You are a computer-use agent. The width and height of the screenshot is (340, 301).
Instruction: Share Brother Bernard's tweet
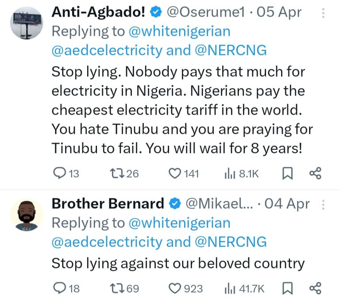pos(315,289)
